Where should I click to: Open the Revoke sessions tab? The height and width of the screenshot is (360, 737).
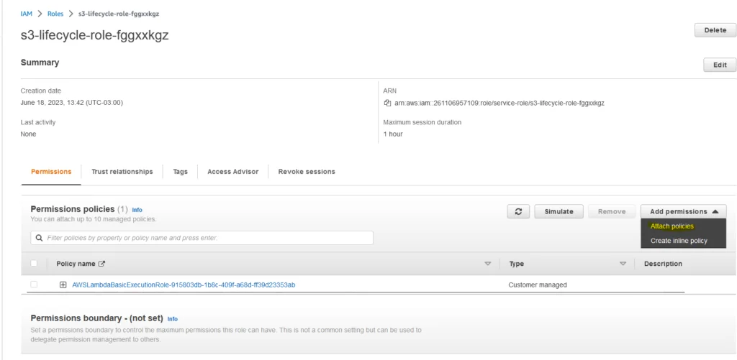tap(307, 172)
